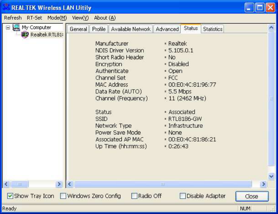Click the Authenticate value Open
278x214 pixels.
175,71
